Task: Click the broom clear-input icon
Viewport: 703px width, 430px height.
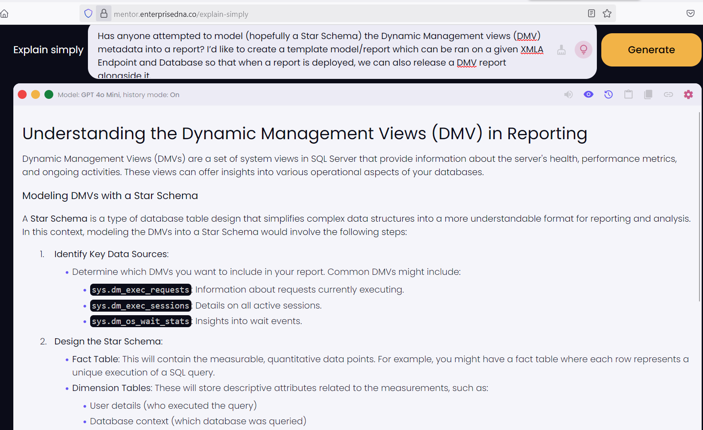Action: tap(561, 50)
